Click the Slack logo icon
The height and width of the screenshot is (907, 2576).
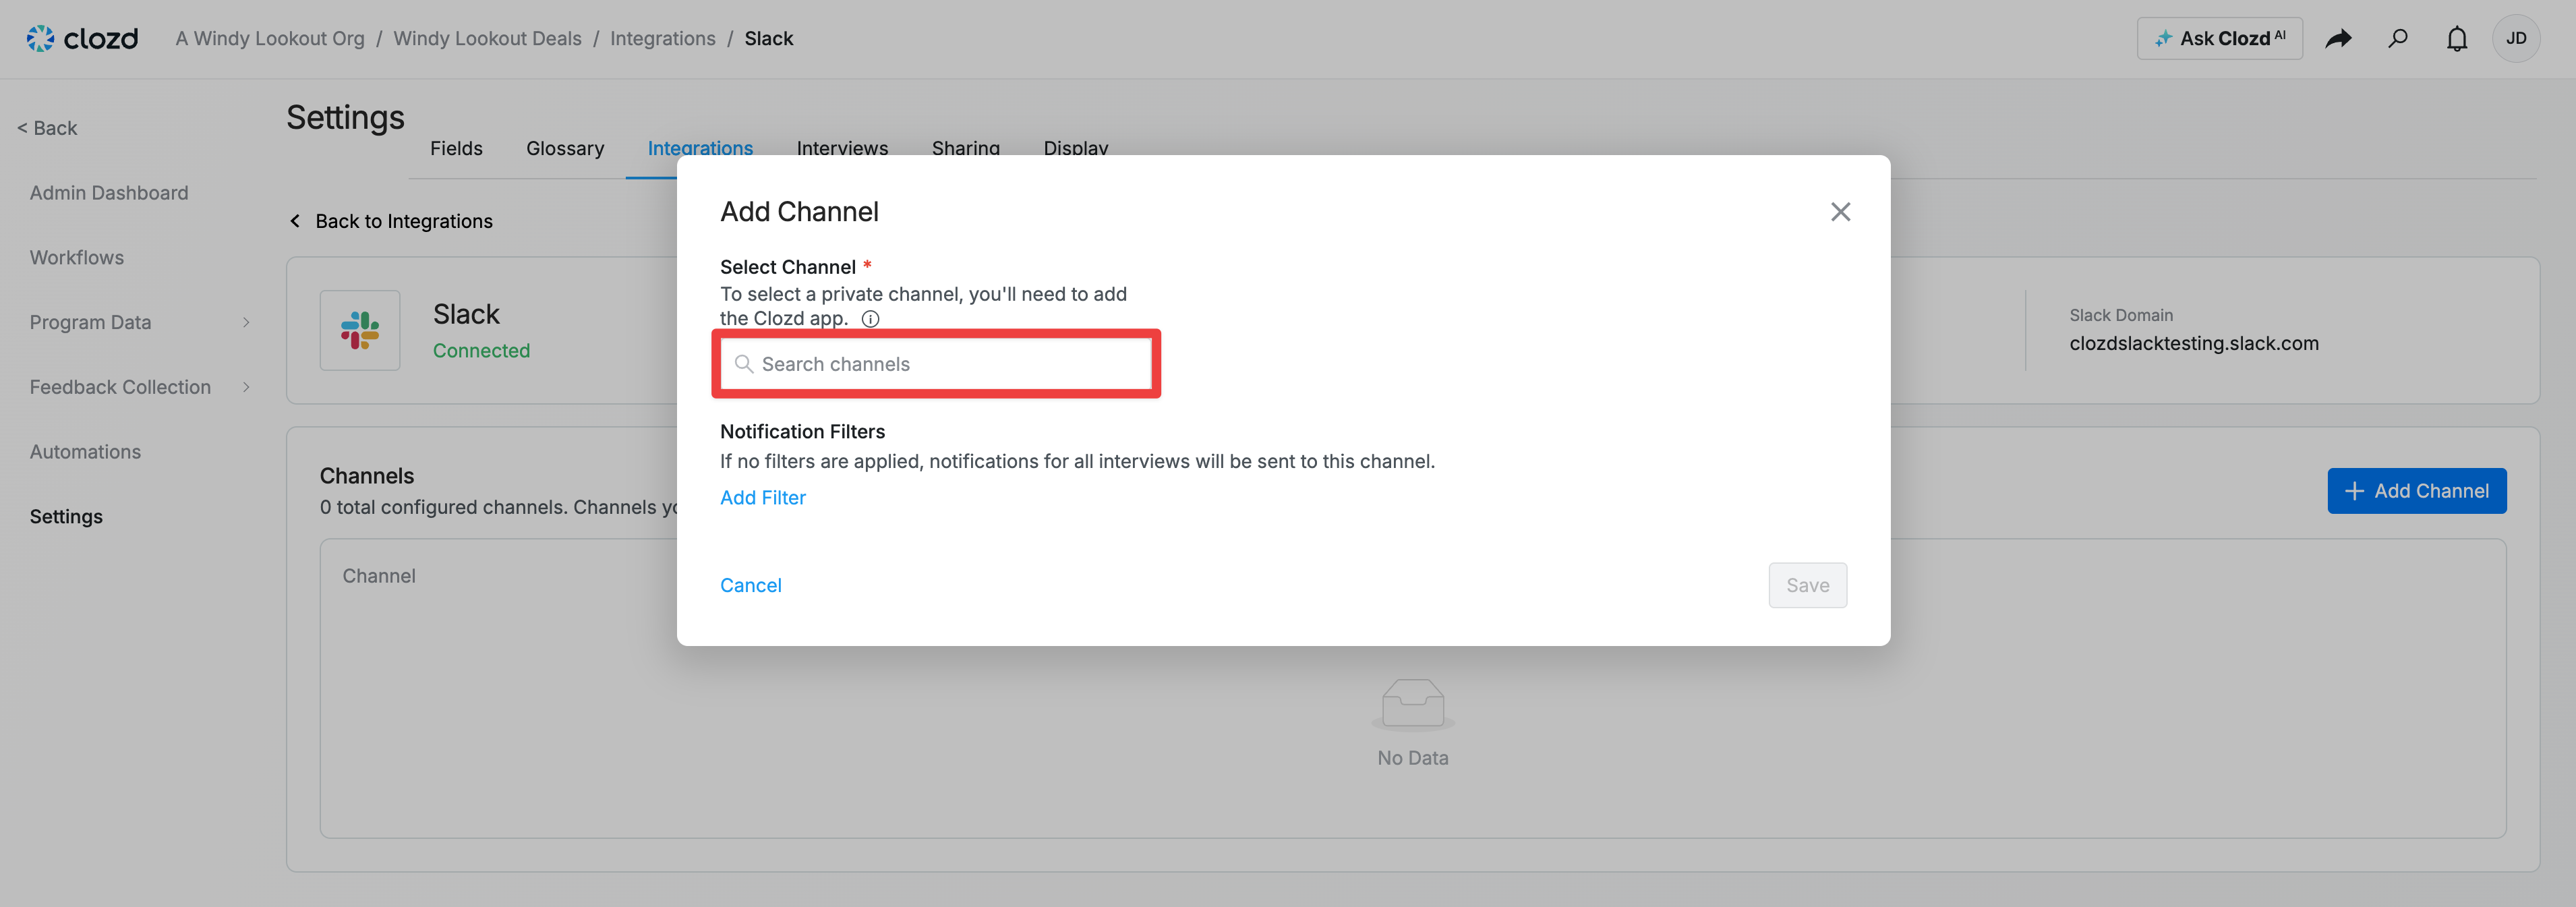pyautogui.click(x=360, y=330)
